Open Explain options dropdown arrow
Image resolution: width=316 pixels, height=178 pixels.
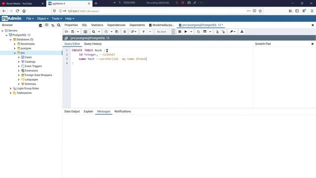point(210,32)
